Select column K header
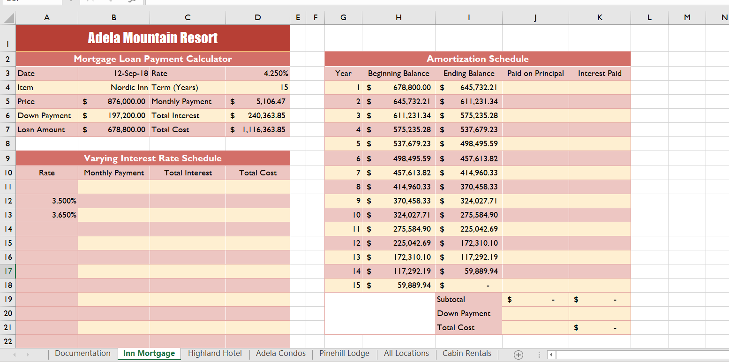Image resolution: width=729 pixels, height=362 pixels. pos(600,18)
